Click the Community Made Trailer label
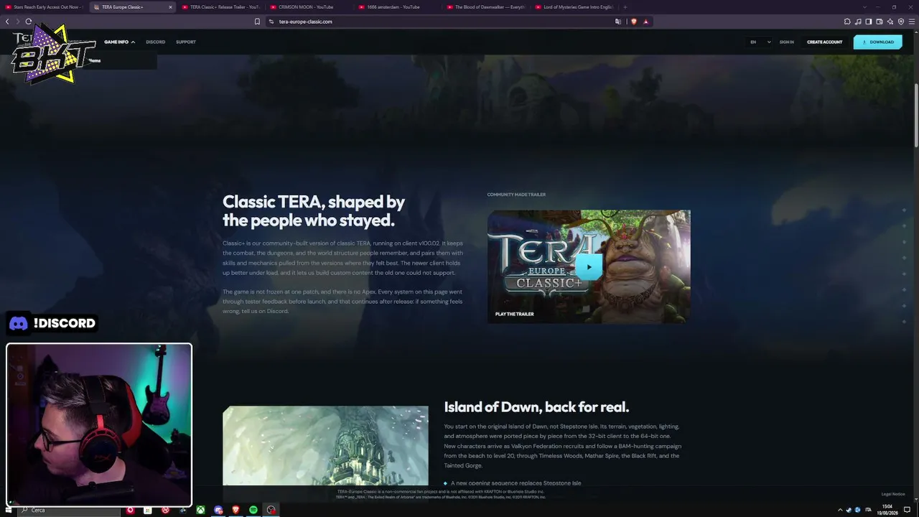 tap(516, 195)
